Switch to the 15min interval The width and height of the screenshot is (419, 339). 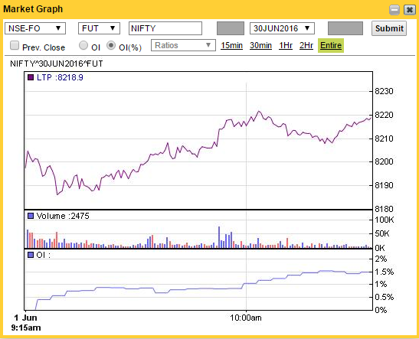(x=231, y=46)
